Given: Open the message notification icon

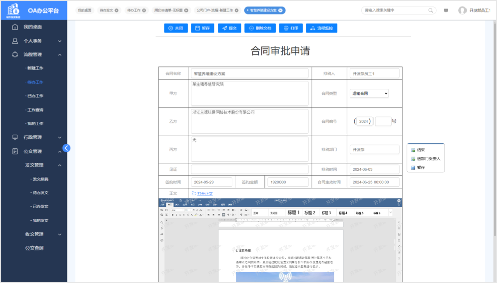Looking at the screenshot, I should click(x=446, y=10).
